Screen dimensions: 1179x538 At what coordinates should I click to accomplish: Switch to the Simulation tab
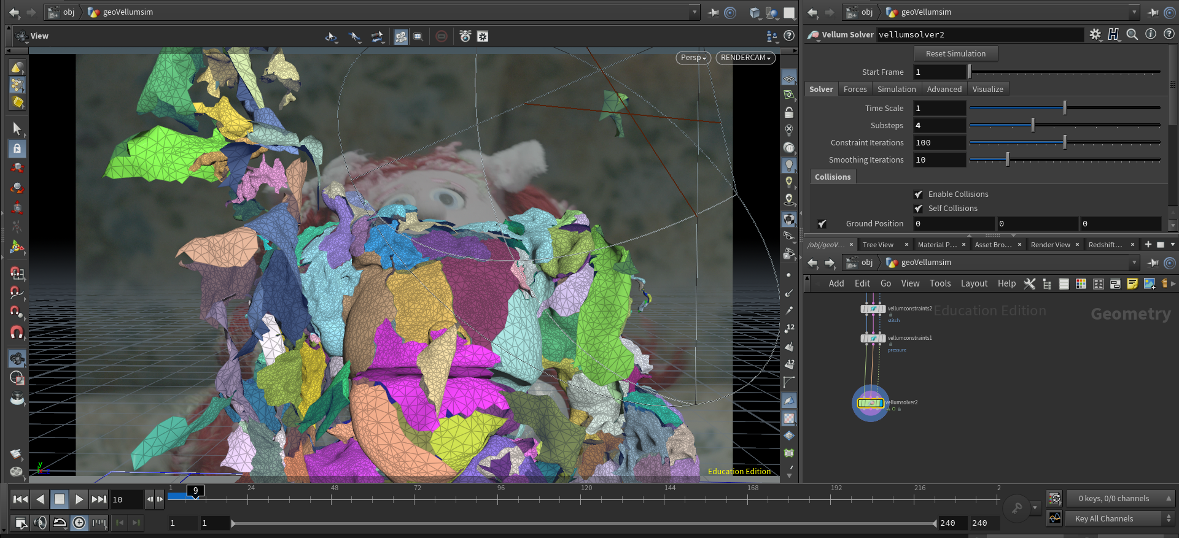click(896, 90)
